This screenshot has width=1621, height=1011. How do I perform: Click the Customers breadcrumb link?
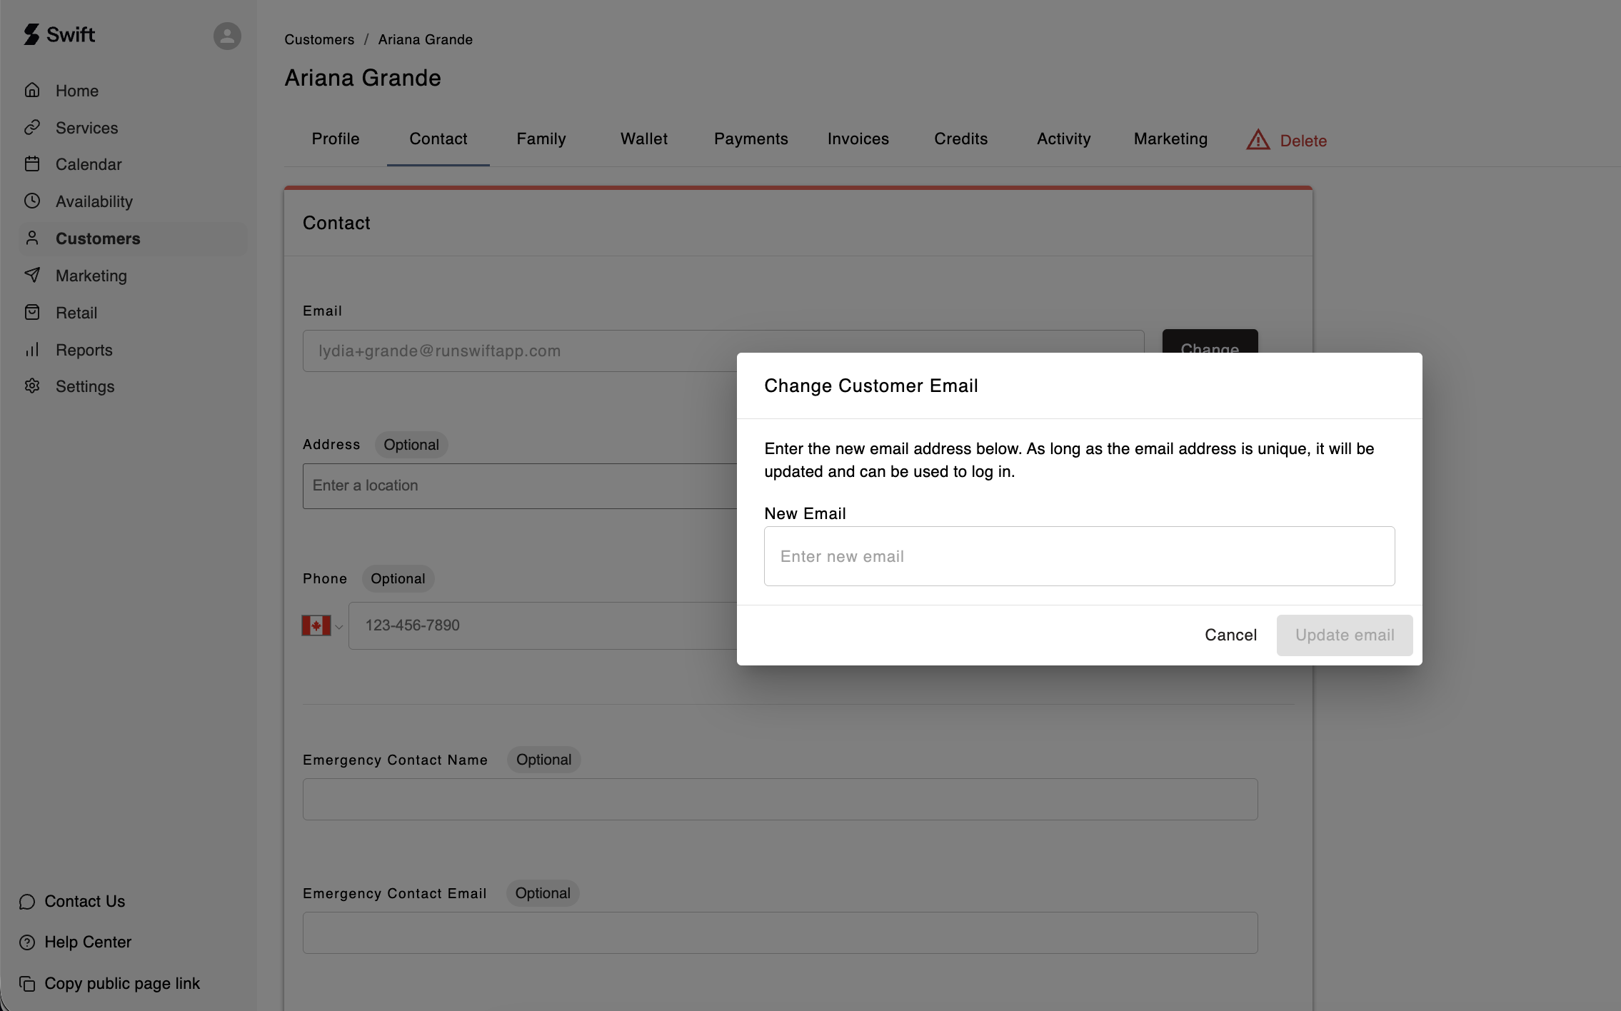pos(319,39)
